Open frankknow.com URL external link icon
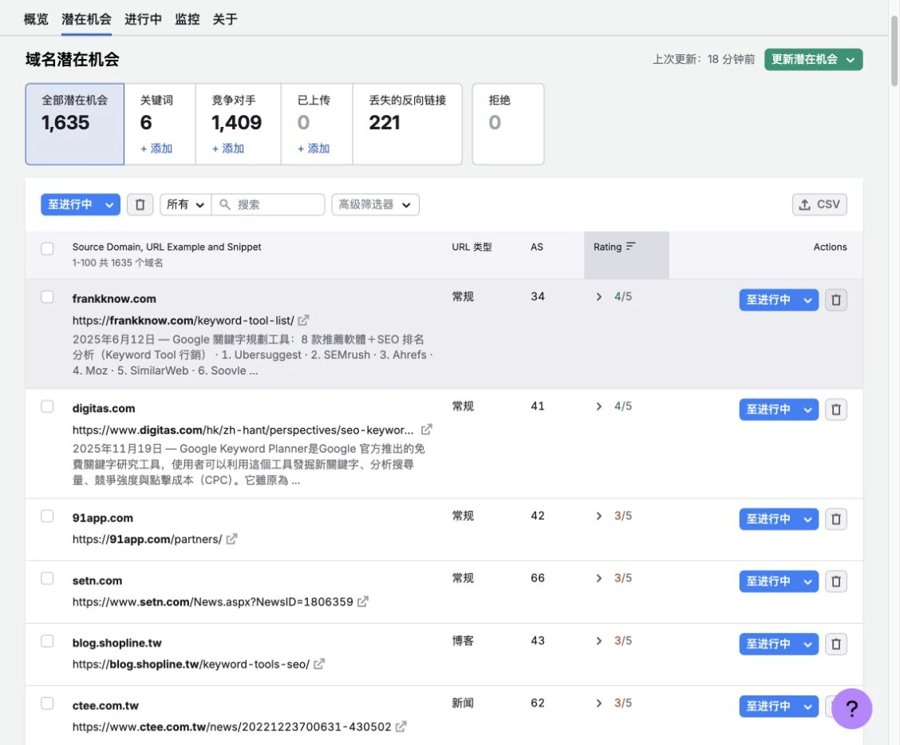 [303, 320]
